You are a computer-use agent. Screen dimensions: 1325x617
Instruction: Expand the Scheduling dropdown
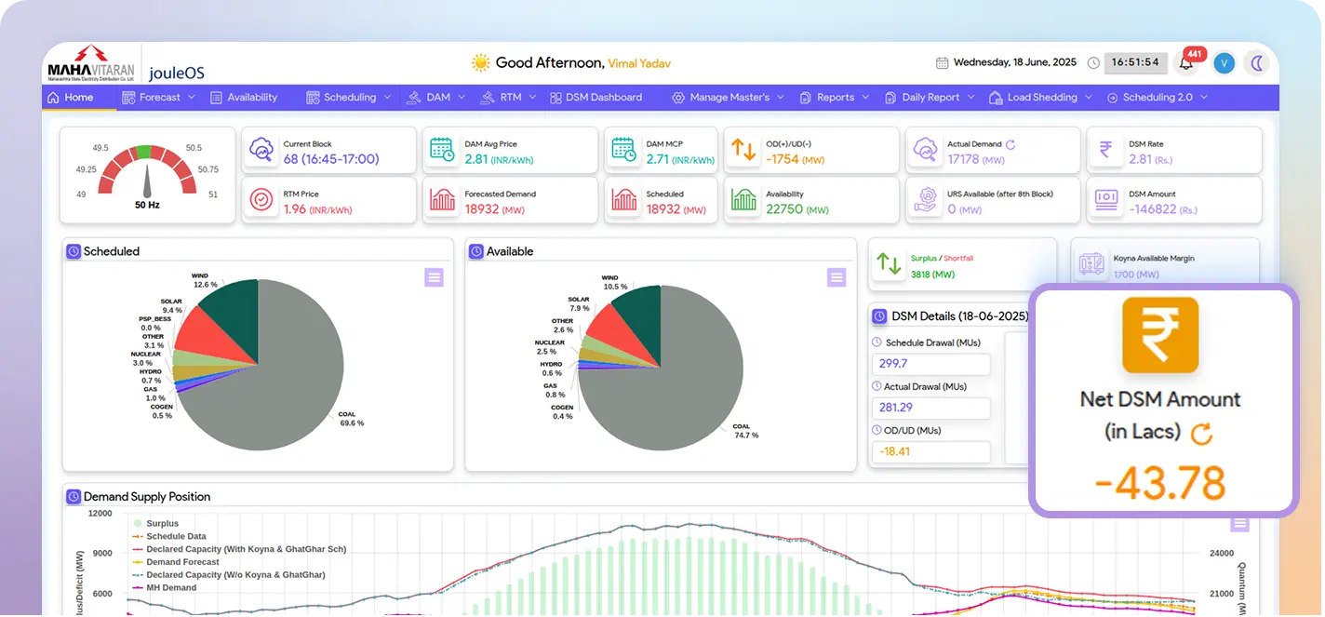coord(348,97)
